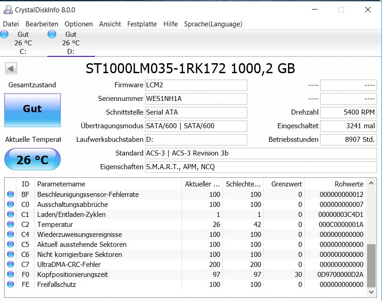Click the back arrow above Gesamtzustand
This screenshot has width=382, height=301.
click(x=10, y=68)
